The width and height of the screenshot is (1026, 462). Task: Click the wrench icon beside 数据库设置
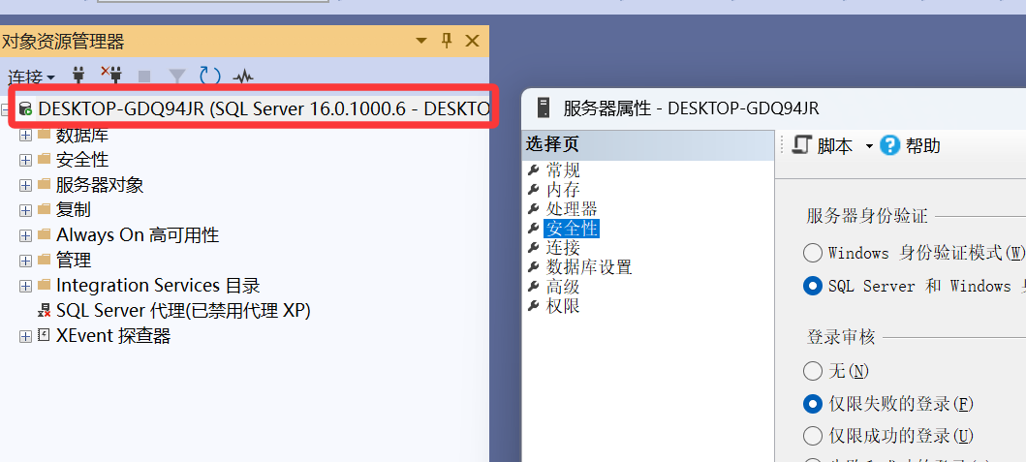(533, 267)
